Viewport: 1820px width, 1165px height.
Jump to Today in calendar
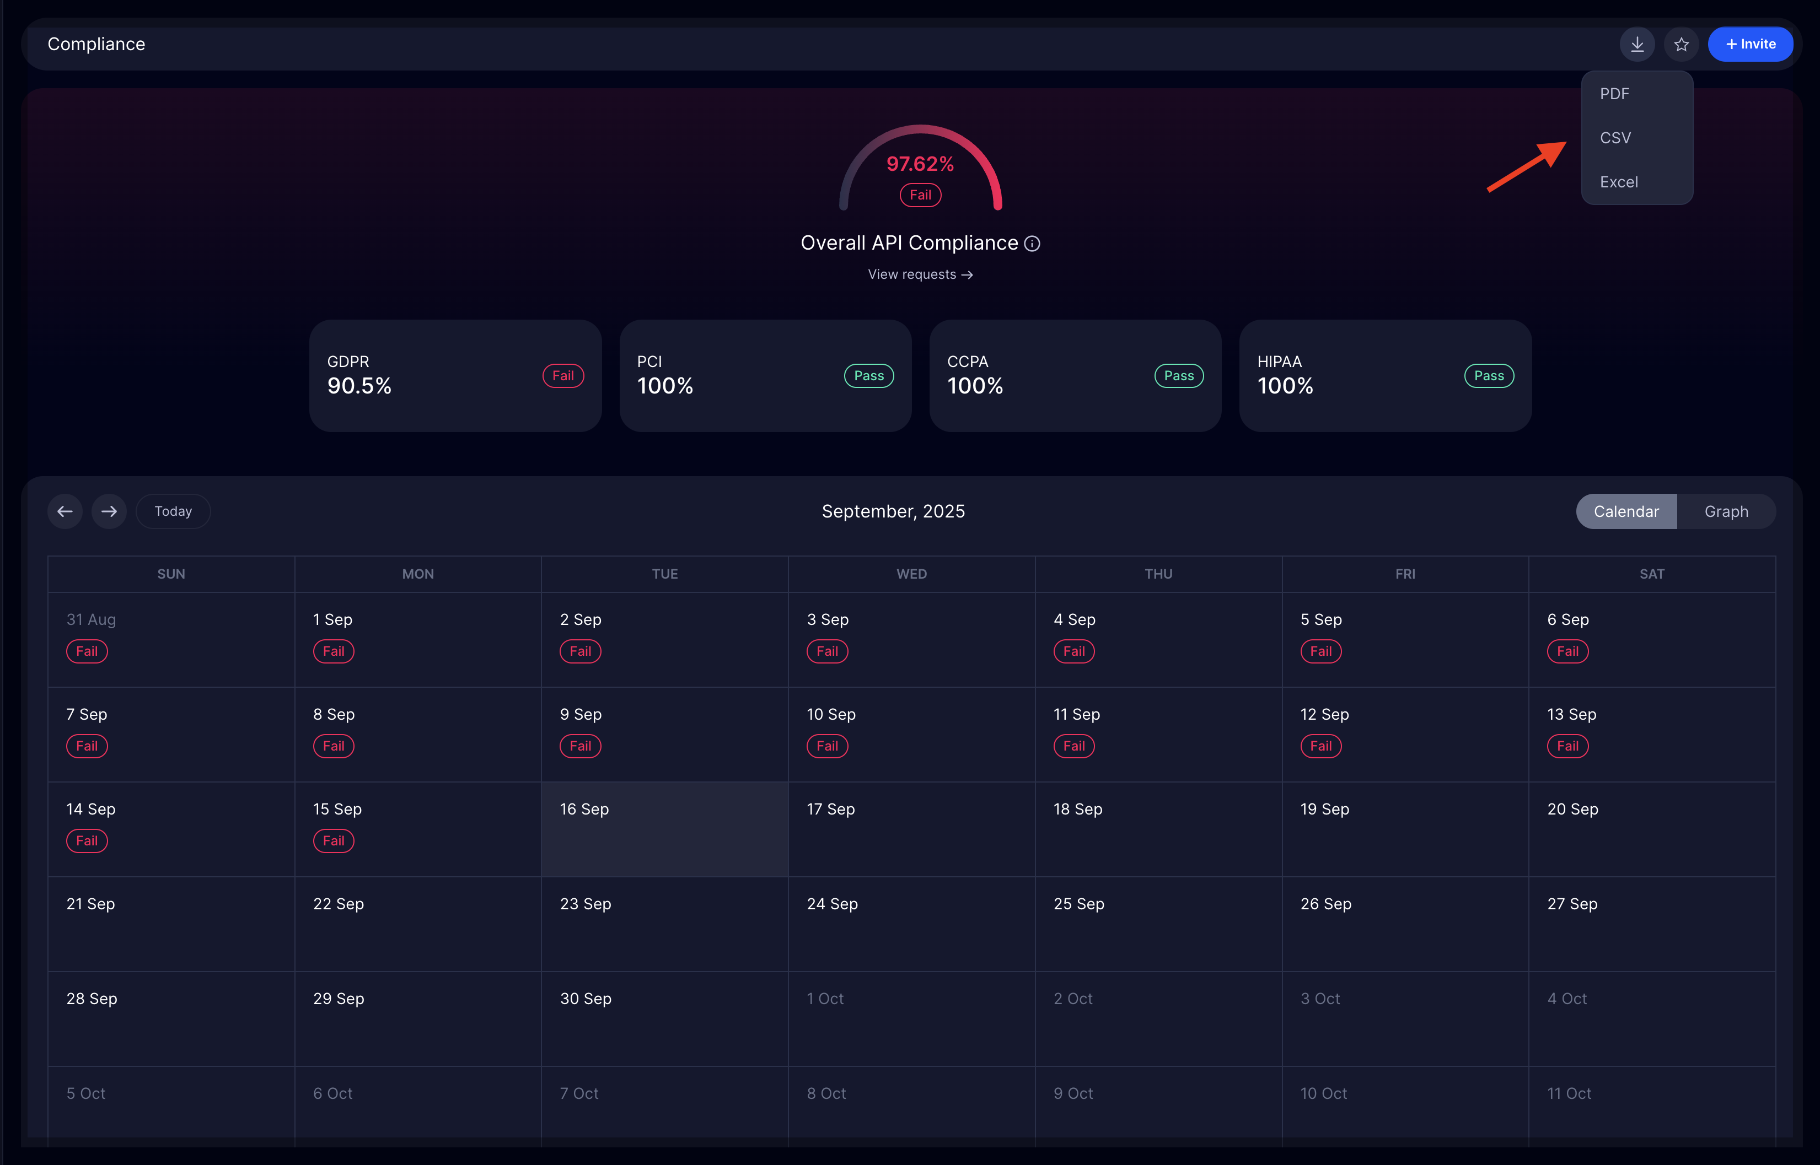[x=173, y=511]
